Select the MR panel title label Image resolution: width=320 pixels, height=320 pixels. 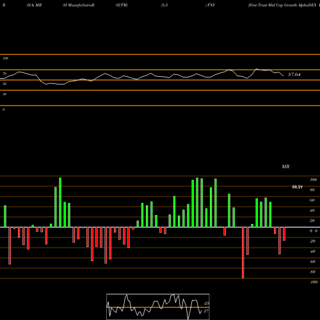285,166
